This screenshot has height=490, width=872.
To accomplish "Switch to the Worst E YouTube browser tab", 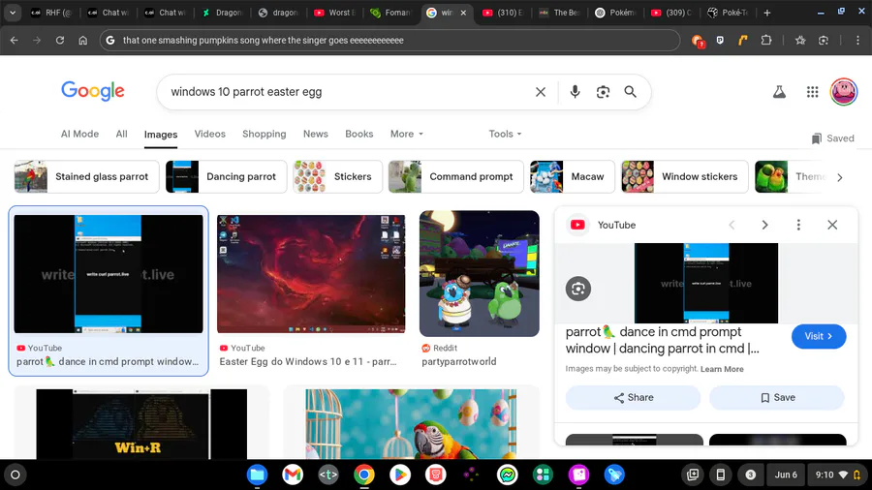I will pyautogui.click(x=334, y=13).
